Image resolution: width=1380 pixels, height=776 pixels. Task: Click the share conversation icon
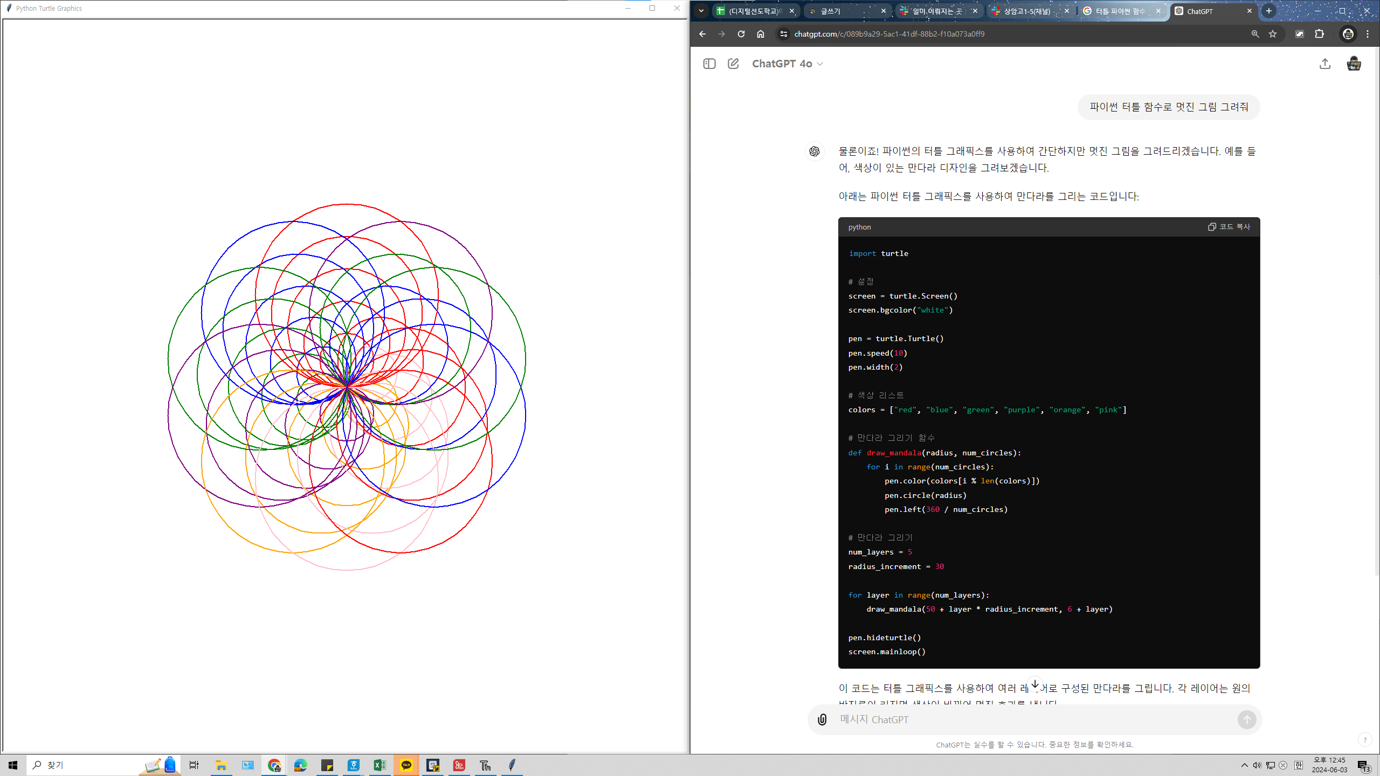pos(1325,64)
